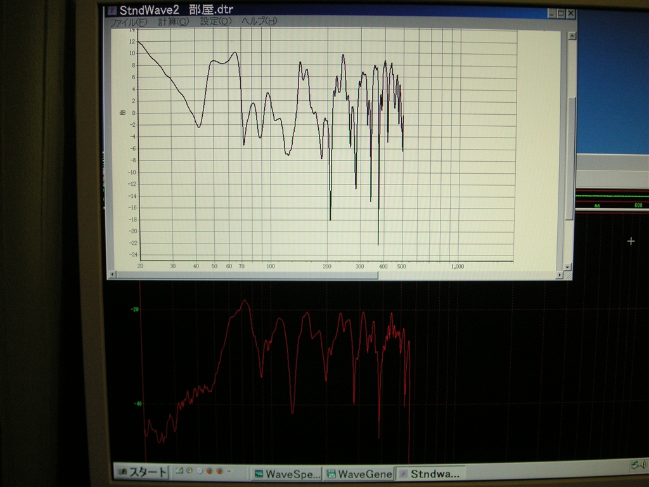Click the '1,000' frequency axis label
This screenshot has width=649, height=487.
458,267
